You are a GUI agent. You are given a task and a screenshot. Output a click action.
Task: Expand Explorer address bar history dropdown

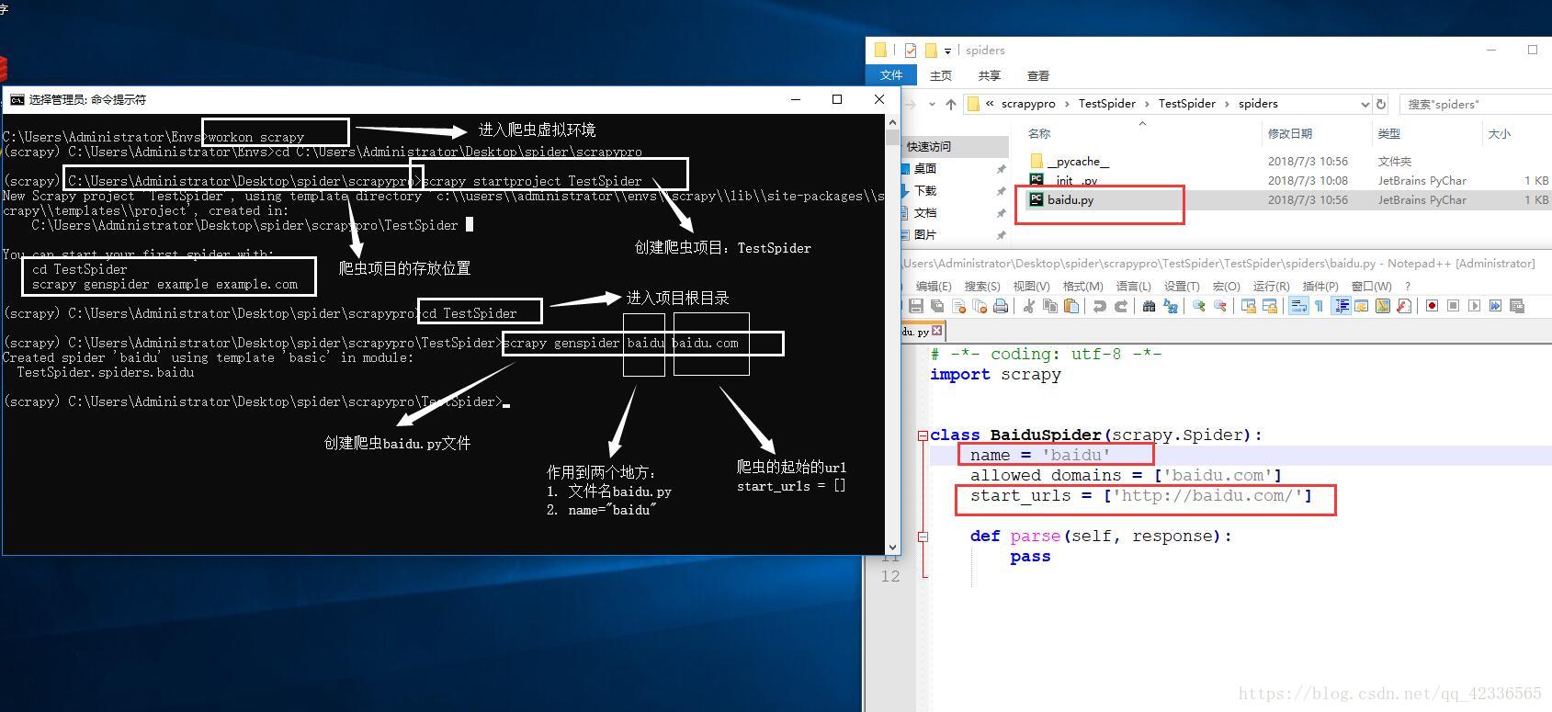coord(1364,104)
